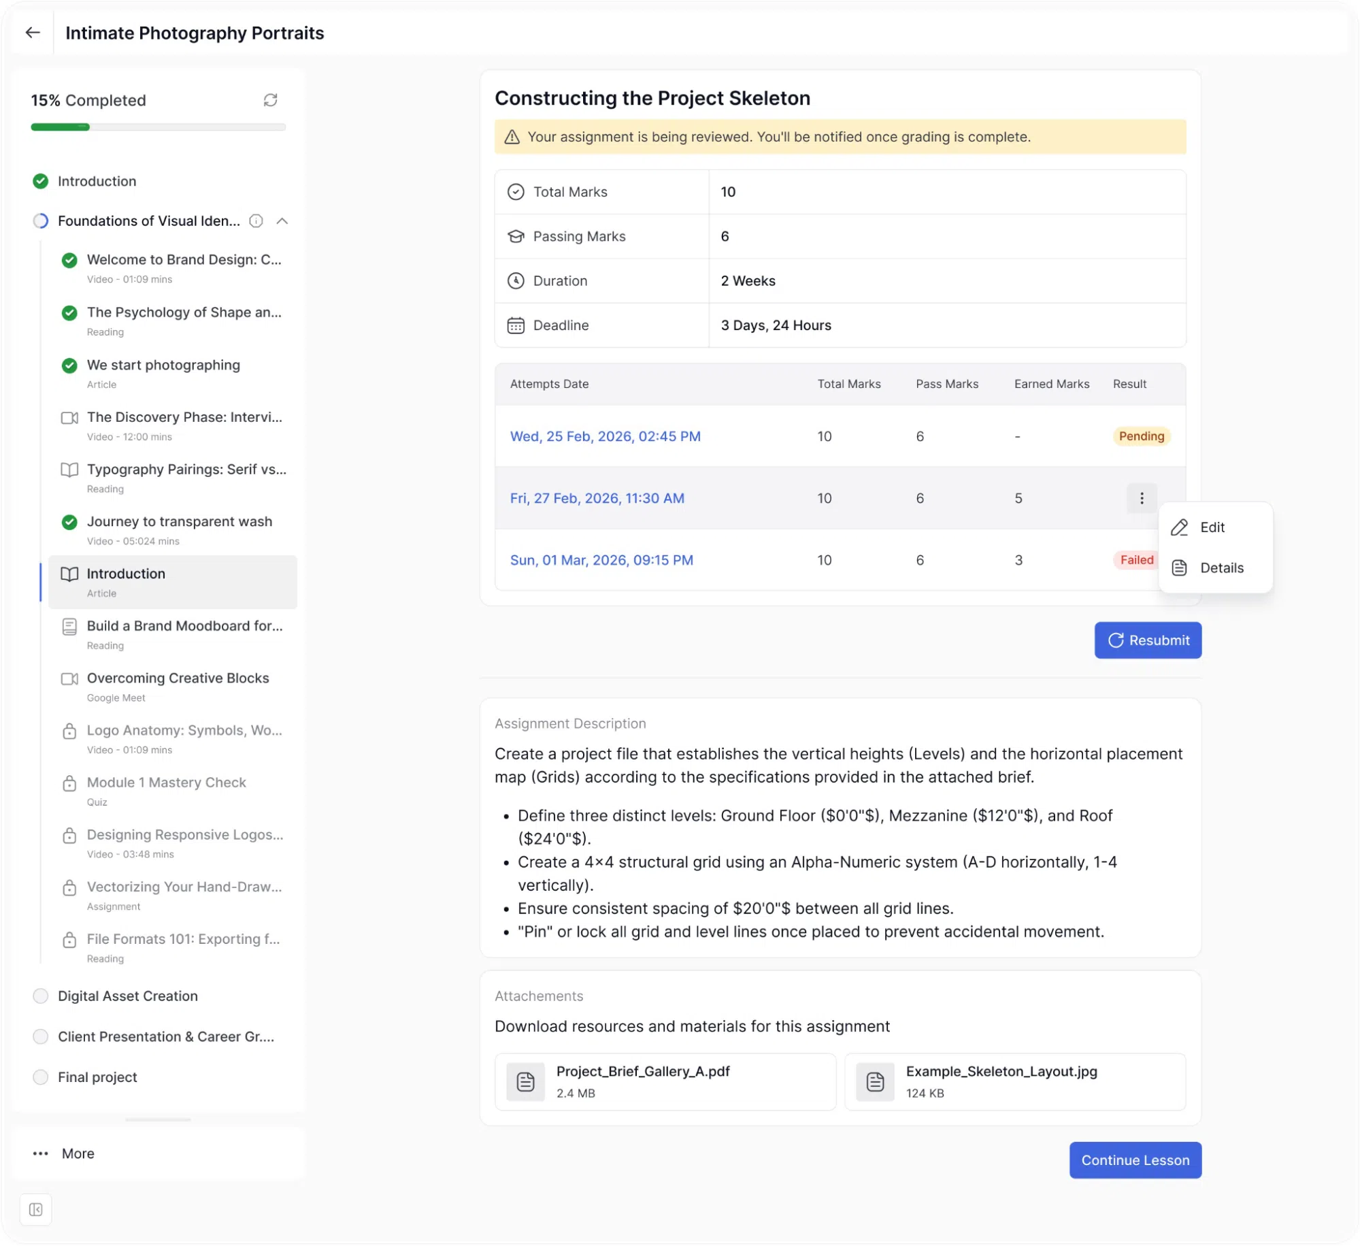Download Example_Skeleton_Layout.jpg attachment
This screenshot has width=1360, height=1246.
coord(1015,1082)
